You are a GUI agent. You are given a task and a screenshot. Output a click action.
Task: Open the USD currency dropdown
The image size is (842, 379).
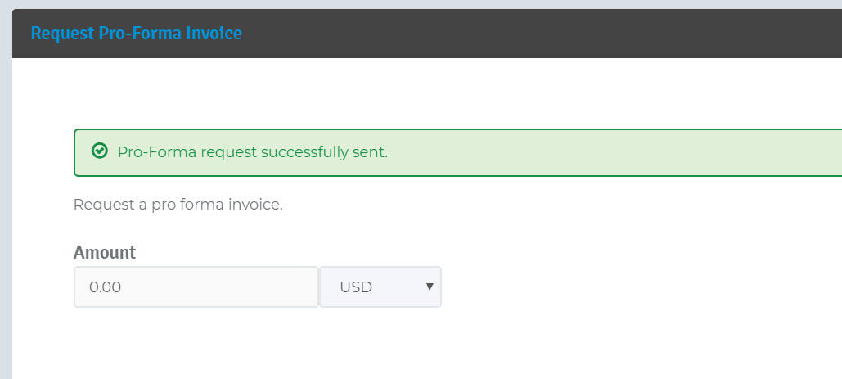380,287
